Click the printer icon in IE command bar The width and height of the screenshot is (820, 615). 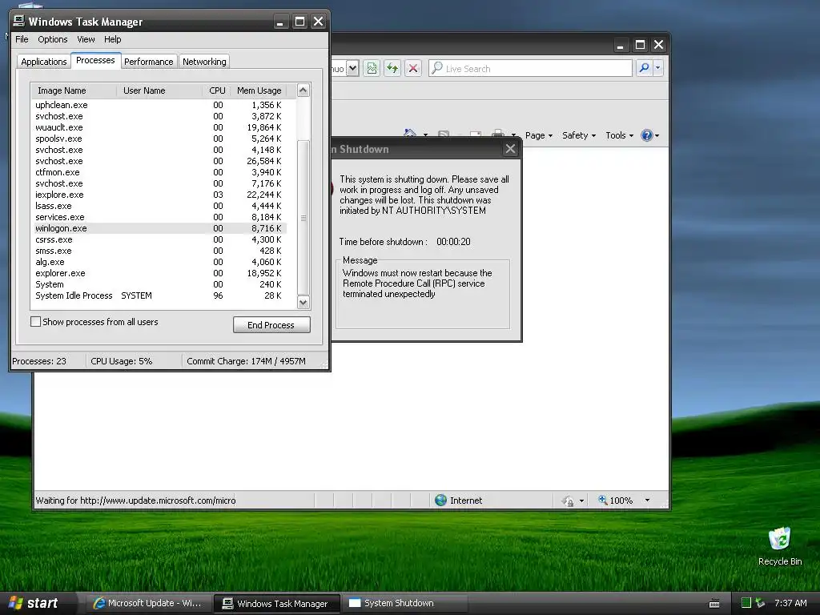(498, 134)
